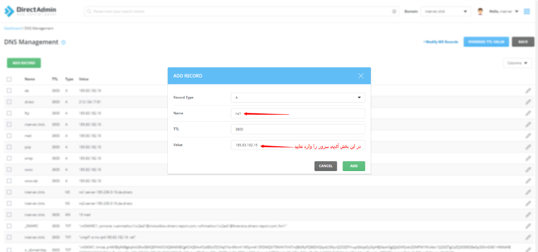Click the pencil icon for the _DMARC record
538x252 pixels.
528,225
